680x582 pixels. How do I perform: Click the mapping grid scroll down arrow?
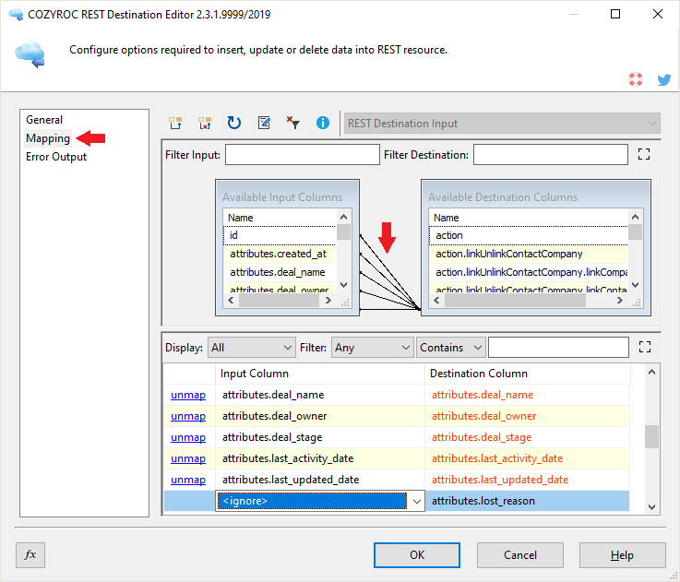(651, 507)
